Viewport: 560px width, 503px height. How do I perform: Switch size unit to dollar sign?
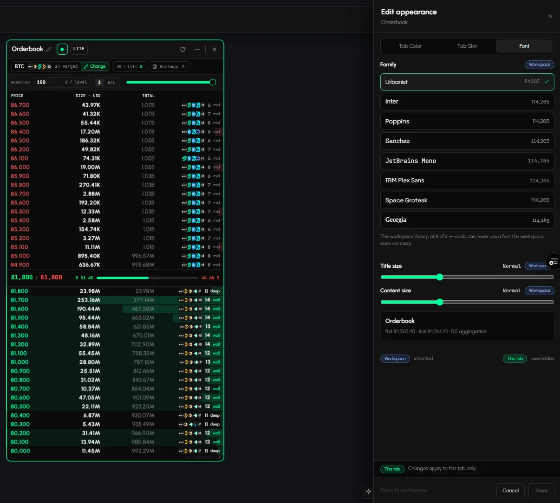(99, 82)
